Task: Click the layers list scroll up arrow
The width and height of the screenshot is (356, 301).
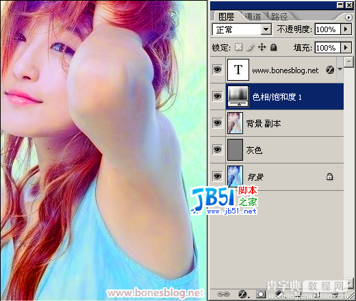Action: click(x=349, y=62)
